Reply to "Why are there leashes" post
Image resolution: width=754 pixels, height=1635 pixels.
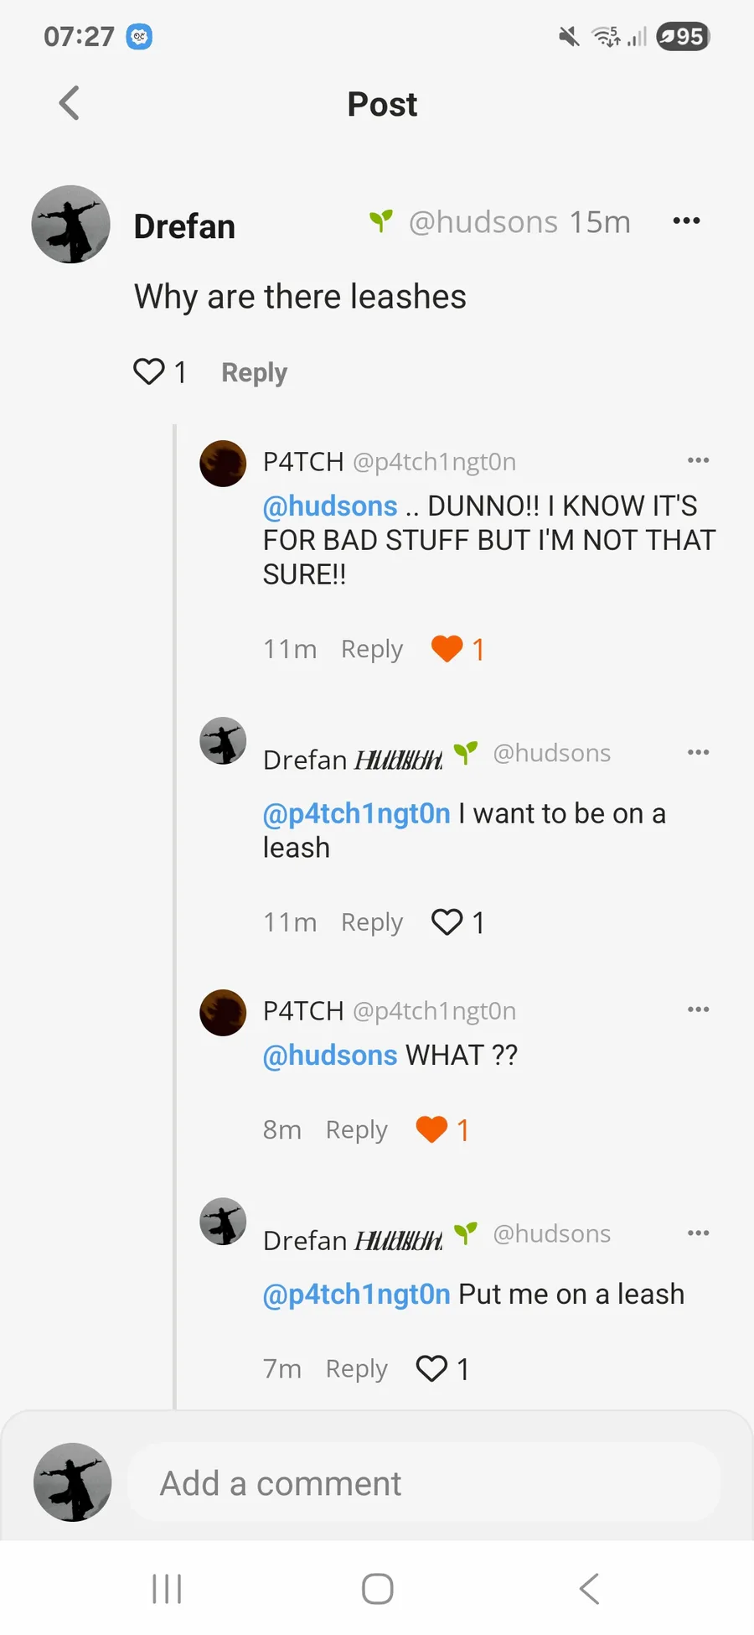(x=254, y=372)
